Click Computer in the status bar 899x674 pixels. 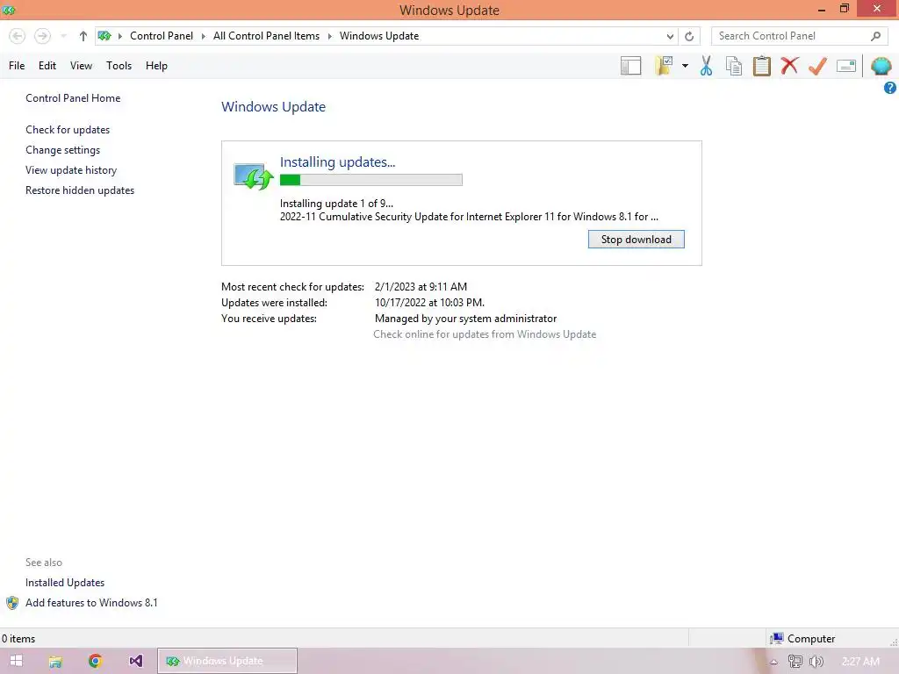pos(802,639)
